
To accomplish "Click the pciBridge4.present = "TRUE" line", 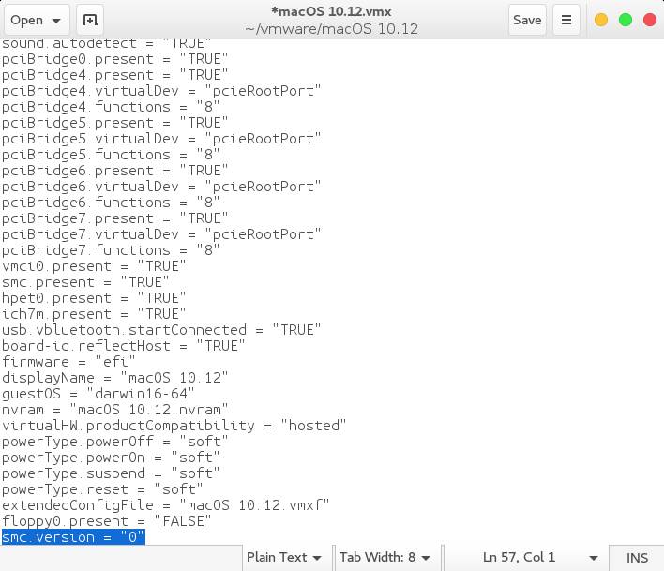I will tap(114, 75).
